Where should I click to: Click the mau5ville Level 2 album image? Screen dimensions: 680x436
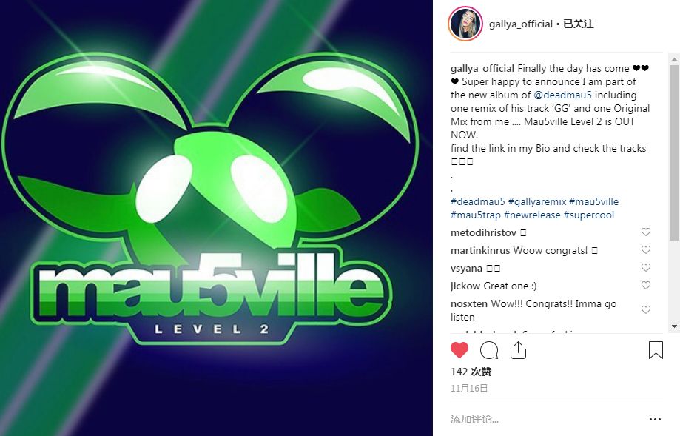click(216, 218)
